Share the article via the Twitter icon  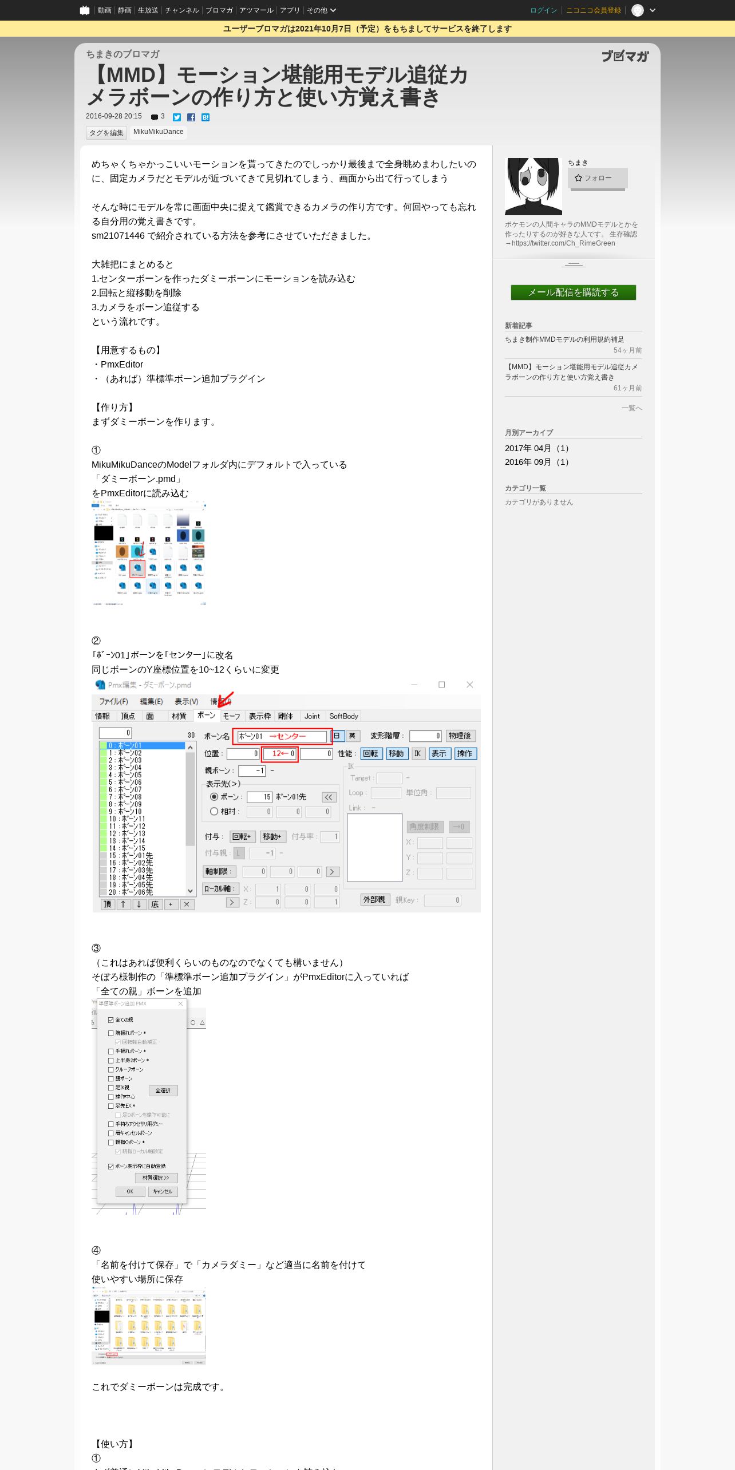click(x=177, y=117)
